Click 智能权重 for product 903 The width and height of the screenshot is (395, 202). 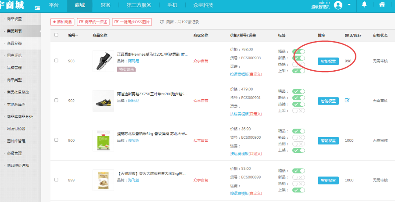(328, 61)
